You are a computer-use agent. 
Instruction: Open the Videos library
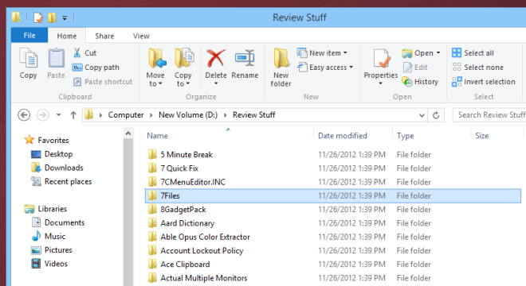pos(49,264)
